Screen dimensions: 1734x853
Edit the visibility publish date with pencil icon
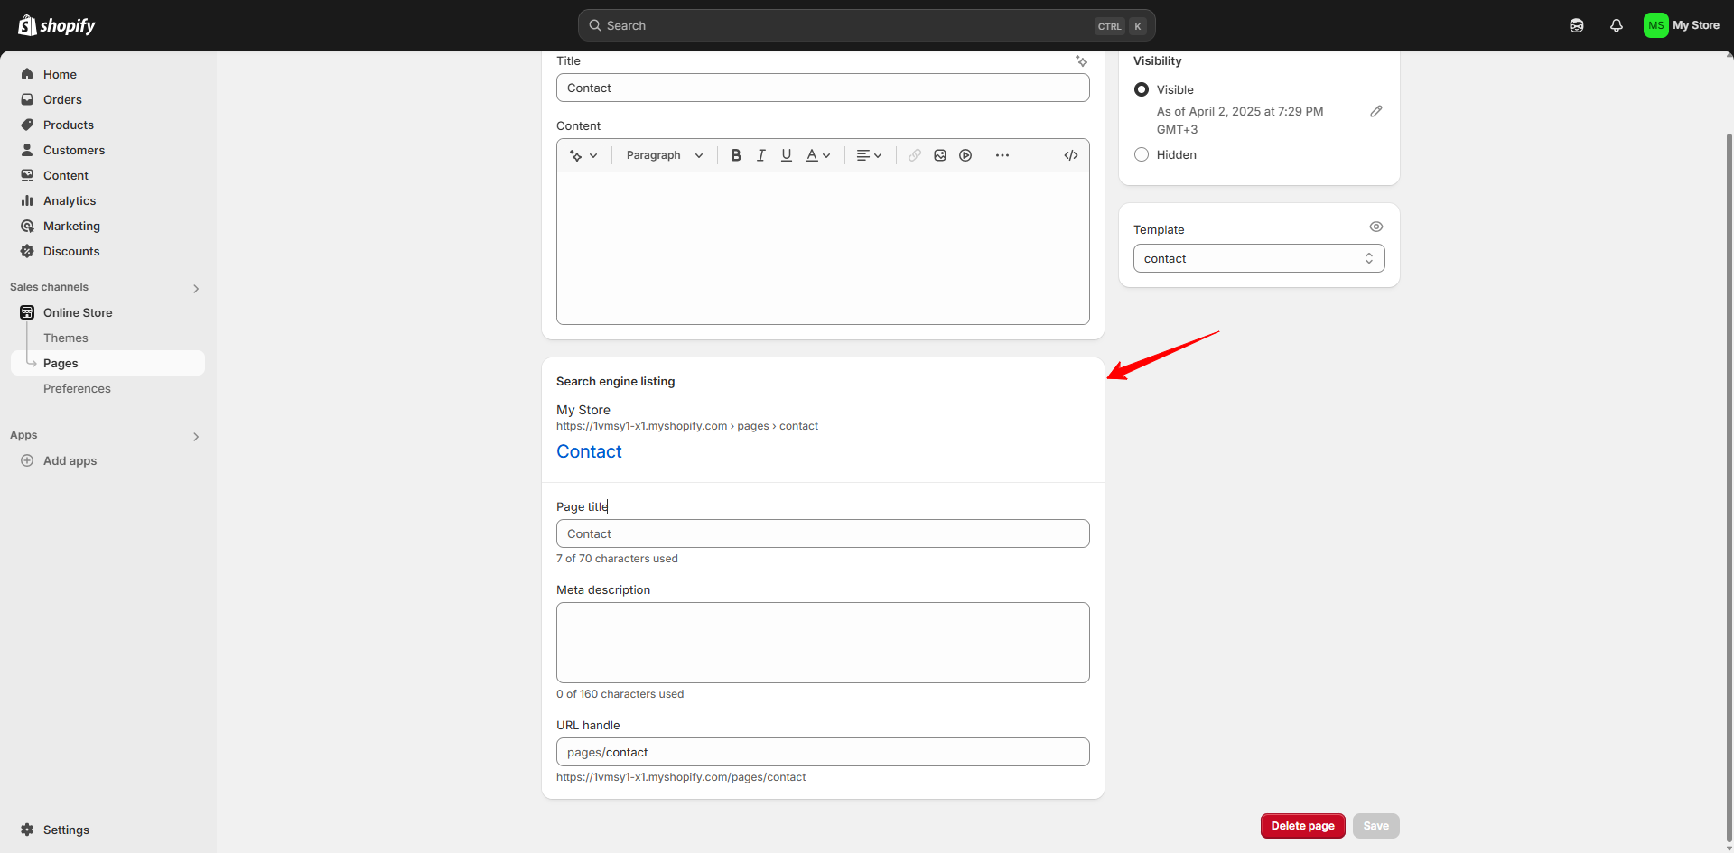coord(1376,110)
